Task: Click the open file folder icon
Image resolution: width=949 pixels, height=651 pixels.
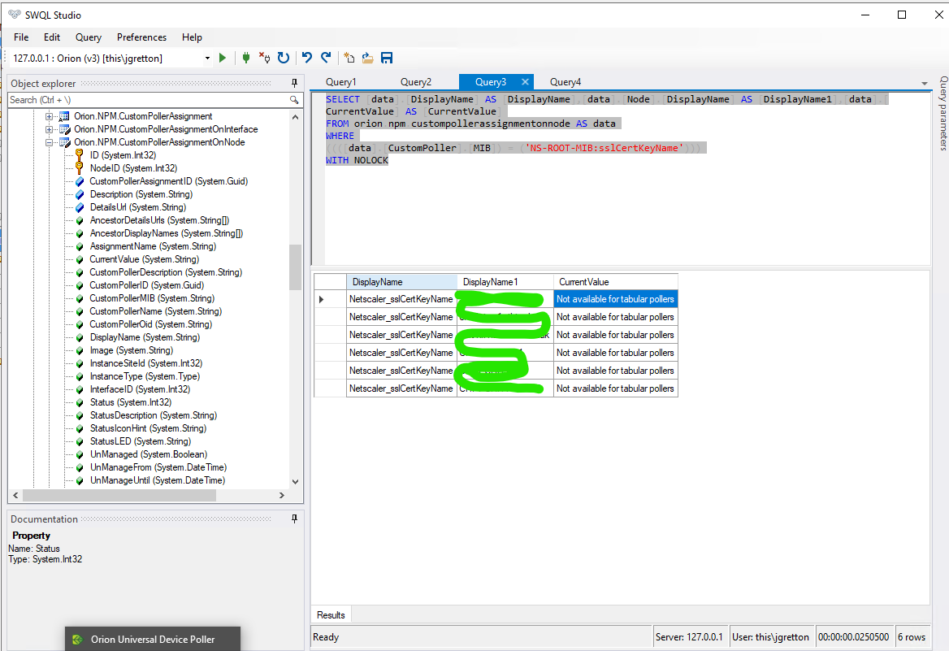Action: [367, 58]
